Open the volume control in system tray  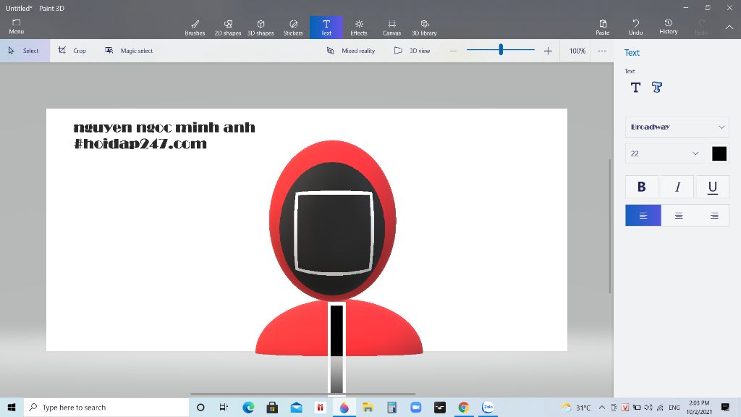click(x=648, y=407)
